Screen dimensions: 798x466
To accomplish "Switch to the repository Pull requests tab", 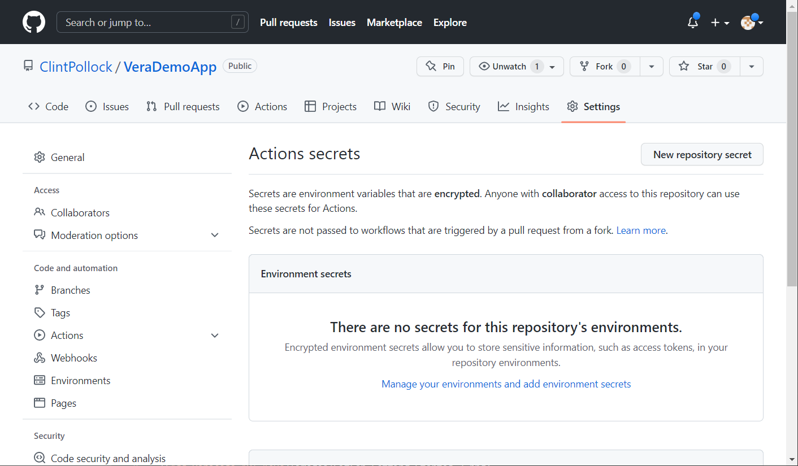I will (183, 107).
